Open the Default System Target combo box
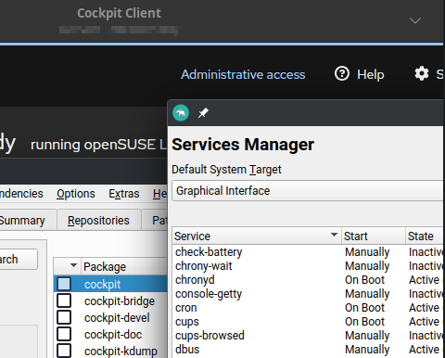Image resolution: width=445 pixels, height=358 pixels. point(308,191)
